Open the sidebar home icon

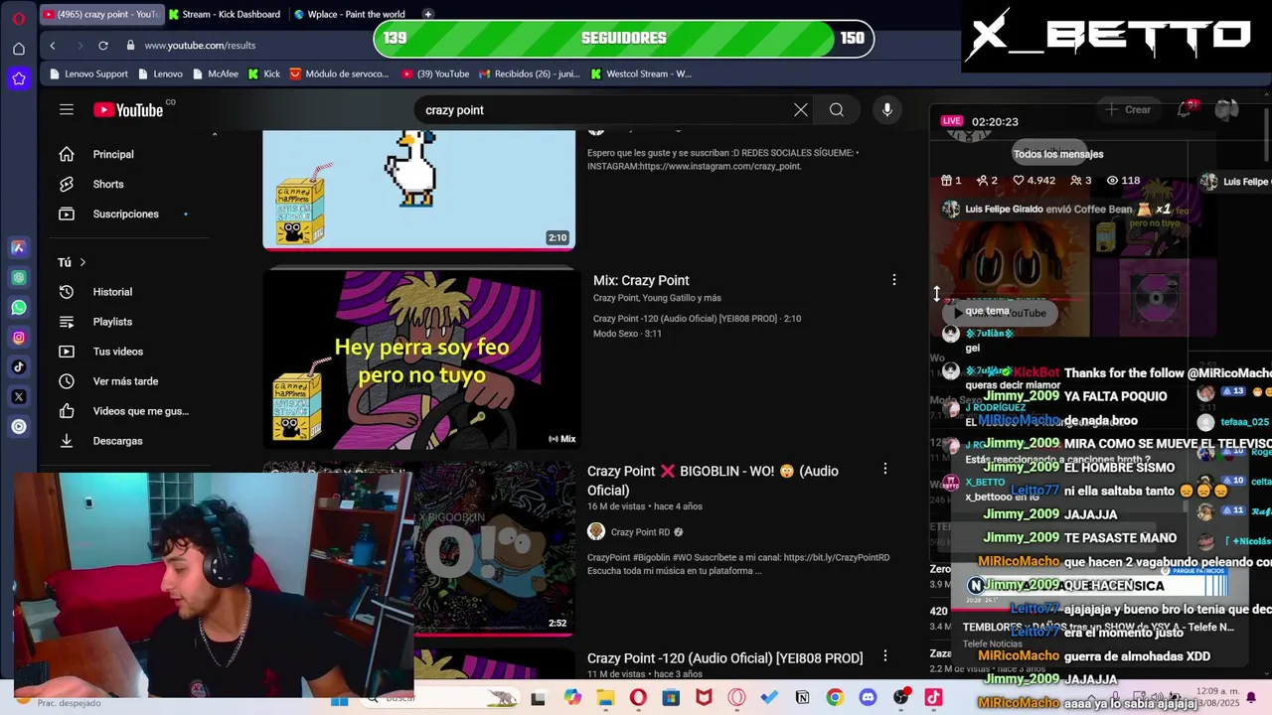pyautogui.click(x=18, y=49)
